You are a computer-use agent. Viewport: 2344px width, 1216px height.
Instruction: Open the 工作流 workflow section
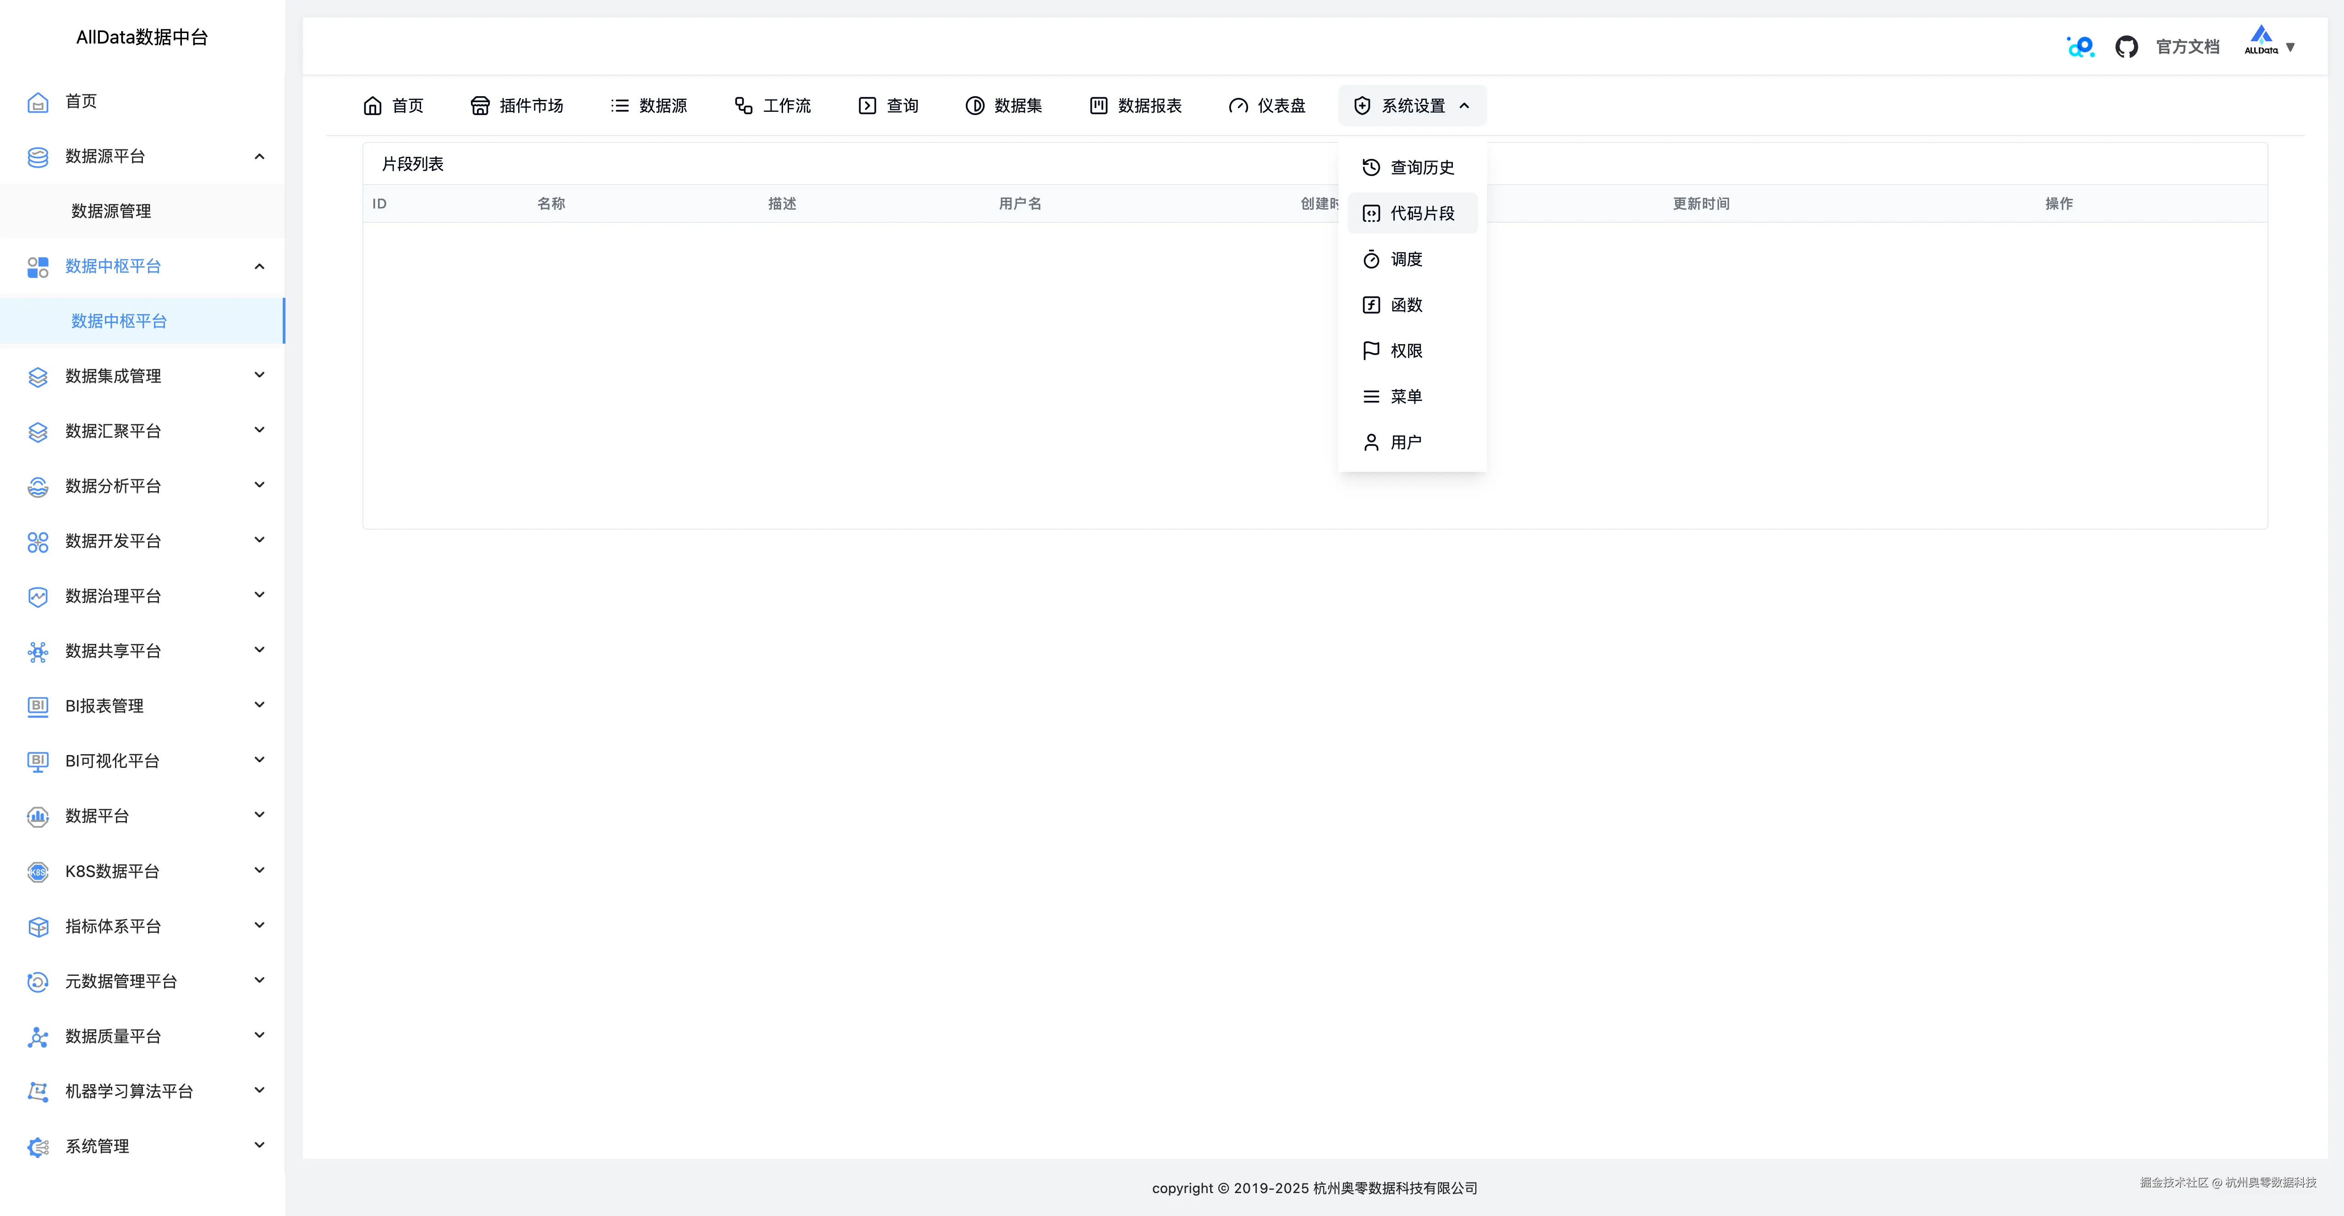[x=772, y=105]
